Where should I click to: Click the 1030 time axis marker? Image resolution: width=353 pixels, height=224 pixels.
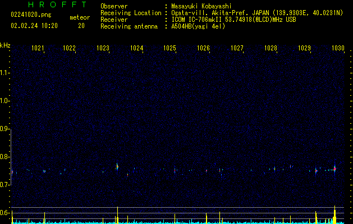point(338,48)
